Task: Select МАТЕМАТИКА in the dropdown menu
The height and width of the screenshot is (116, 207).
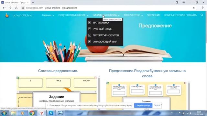Action: [x=101, y=23]
